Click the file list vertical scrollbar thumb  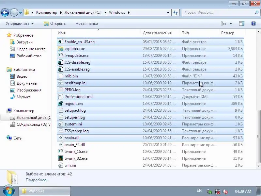pos(258,136)
